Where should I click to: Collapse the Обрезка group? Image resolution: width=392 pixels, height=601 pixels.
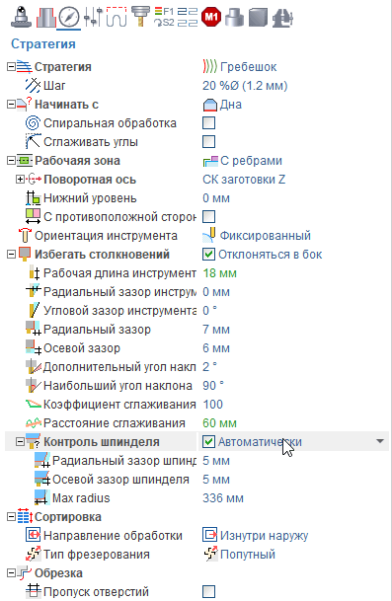tap(11, 573)
